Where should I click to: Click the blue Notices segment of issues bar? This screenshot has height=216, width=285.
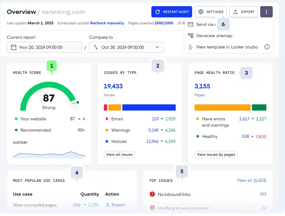[149, 107]
